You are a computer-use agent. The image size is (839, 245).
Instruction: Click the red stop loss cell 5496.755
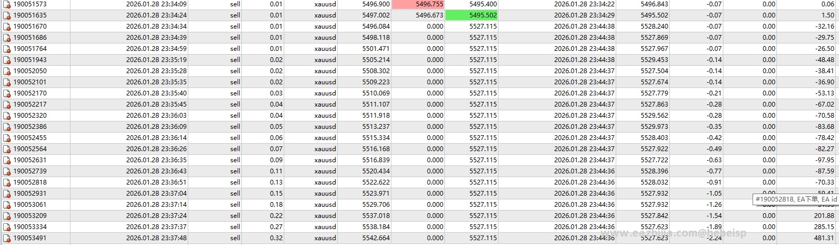pyautogui.click(x=418, y=4)
